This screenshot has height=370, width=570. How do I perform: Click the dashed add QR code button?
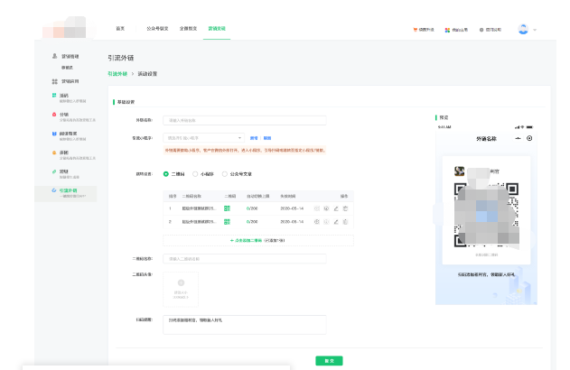coord(257,241)
